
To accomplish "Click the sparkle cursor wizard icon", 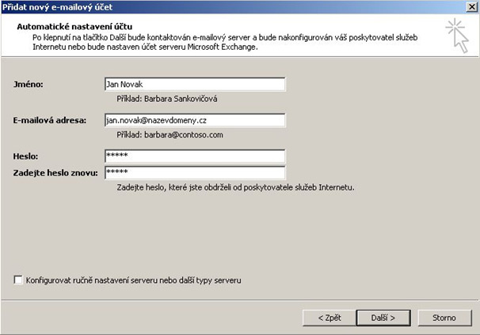I will [455, 36].
